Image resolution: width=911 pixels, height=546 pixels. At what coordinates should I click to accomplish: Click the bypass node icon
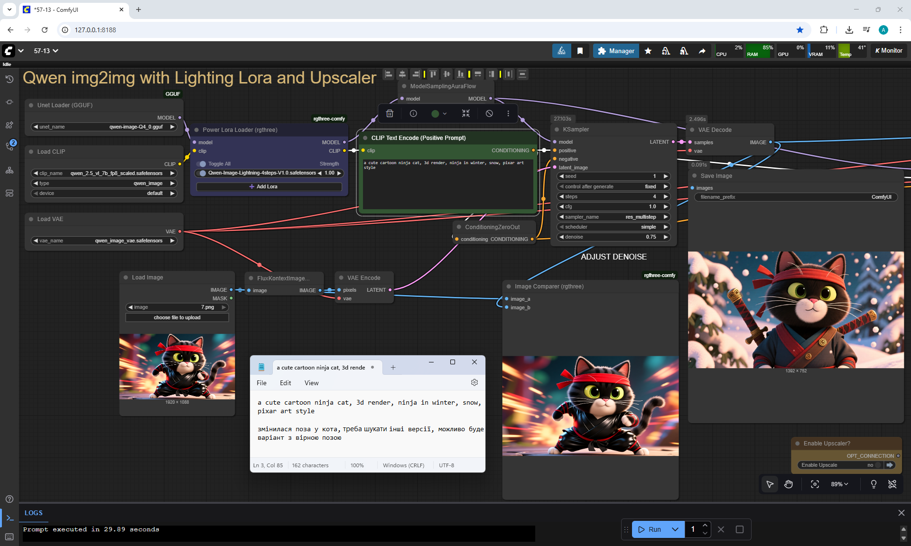(x=489, y=113)
